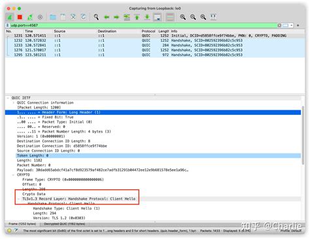Screen dimensions: 310x239
Task: Collapse the CRYPTO frame tree node
Action: 13,175
